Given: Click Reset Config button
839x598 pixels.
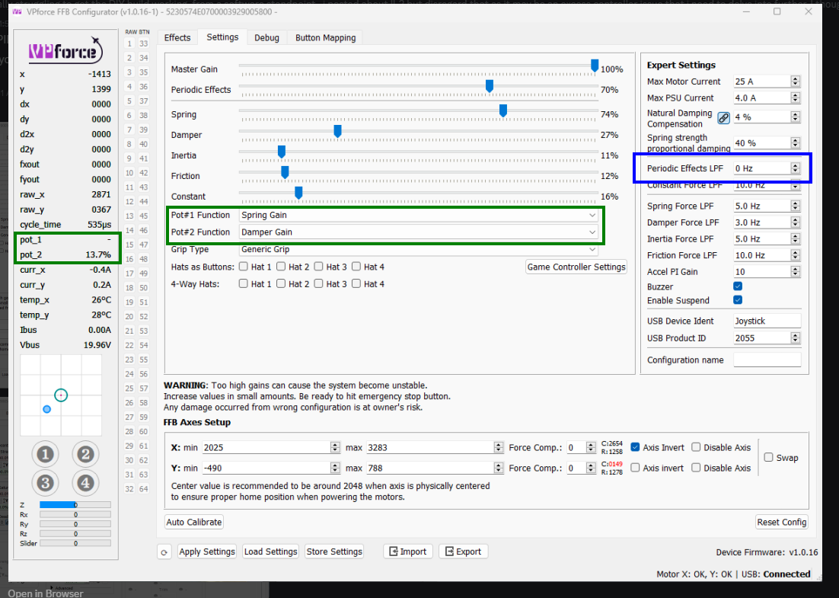Looking at the screenshot, I should (x=782, y=522).
